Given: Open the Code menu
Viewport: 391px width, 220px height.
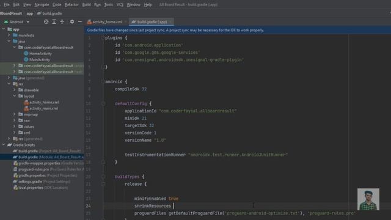Looking at the screenshot, I should point(57,5).
